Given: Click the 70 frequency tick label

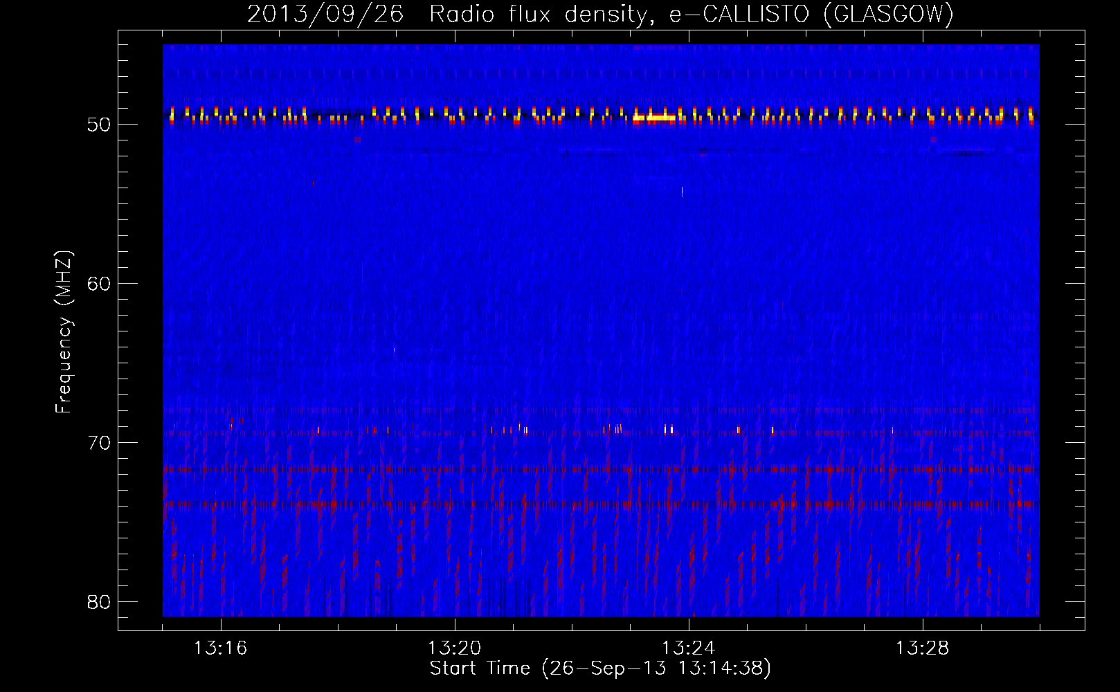Looking at the screenshot, I should tap(100, 443).
